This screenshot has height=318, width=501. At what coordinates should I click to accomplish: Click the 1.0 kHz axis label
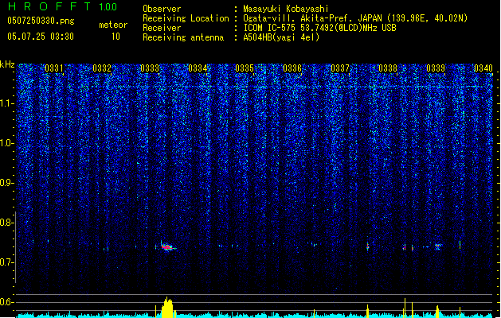7,143
